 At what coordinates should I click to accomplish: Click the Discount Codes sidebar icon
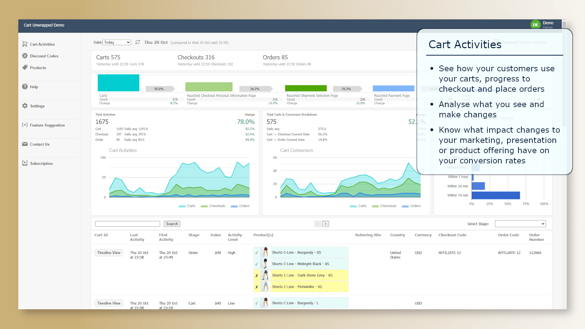click(x=25, y=56)
